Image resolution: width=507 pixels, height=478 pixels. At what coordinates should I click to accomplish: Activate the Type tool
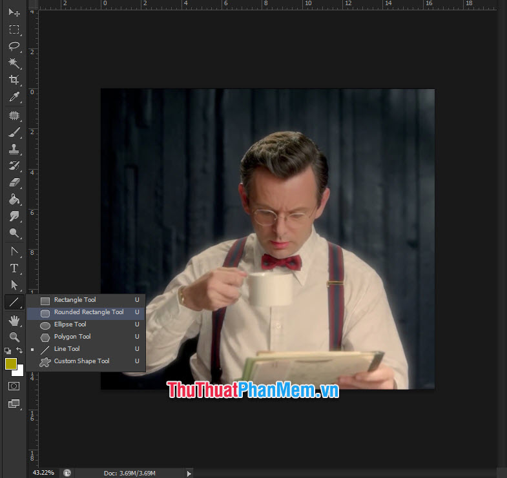coord(14,268)
